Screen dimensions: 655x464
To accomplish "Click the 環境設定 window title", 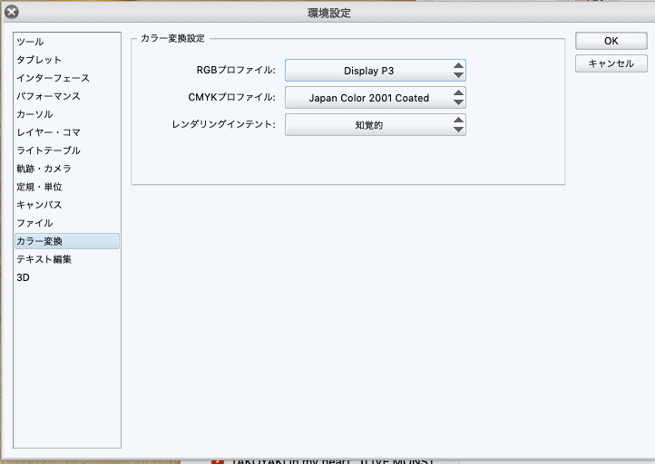I will [x=329, y=13].
